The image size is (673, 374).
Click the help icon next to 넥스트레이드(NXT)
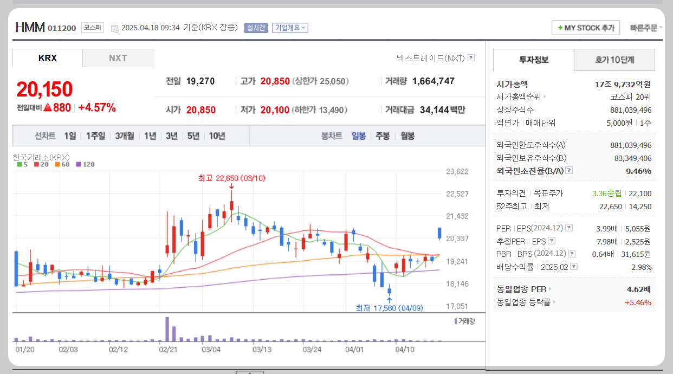(x=471, y=57)
